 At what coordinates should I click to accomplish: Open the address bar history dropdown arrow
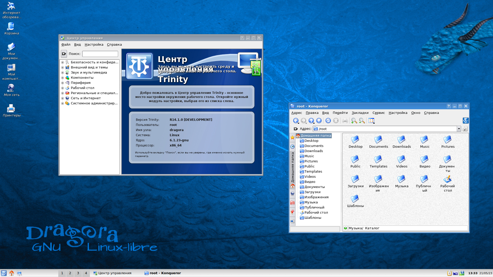click(x=459, y=129)
